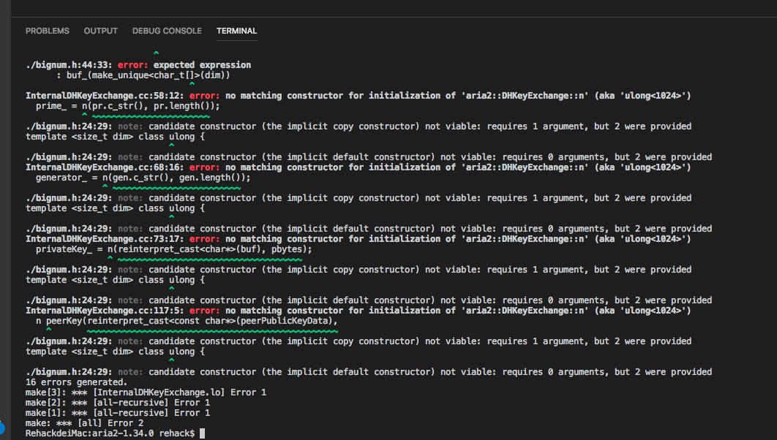Click the '16 errors generated' line

point(73,382)
